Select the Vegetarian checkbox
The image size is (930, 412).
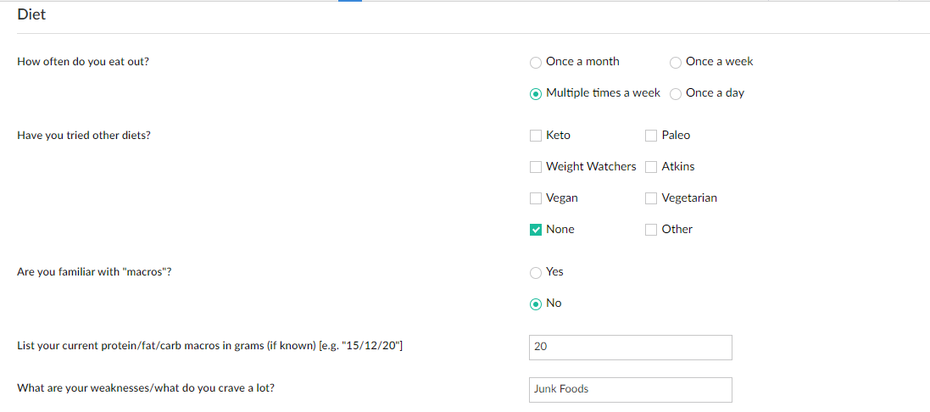click(651, 198)
